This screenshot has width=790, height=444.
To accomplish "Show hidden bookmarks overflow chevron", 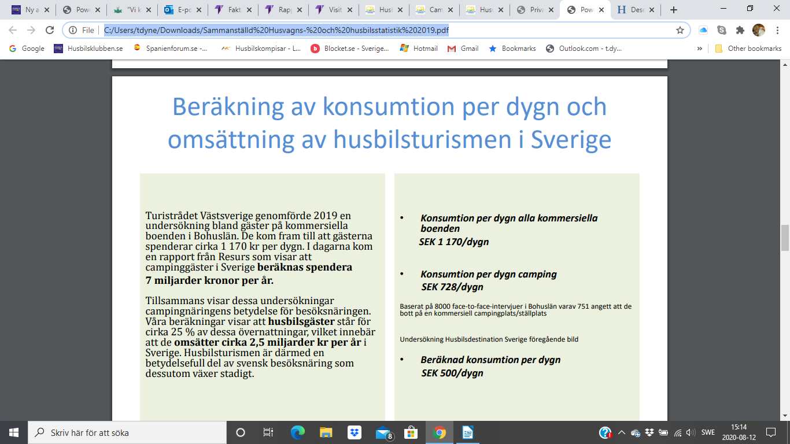I will coord(700,49).
